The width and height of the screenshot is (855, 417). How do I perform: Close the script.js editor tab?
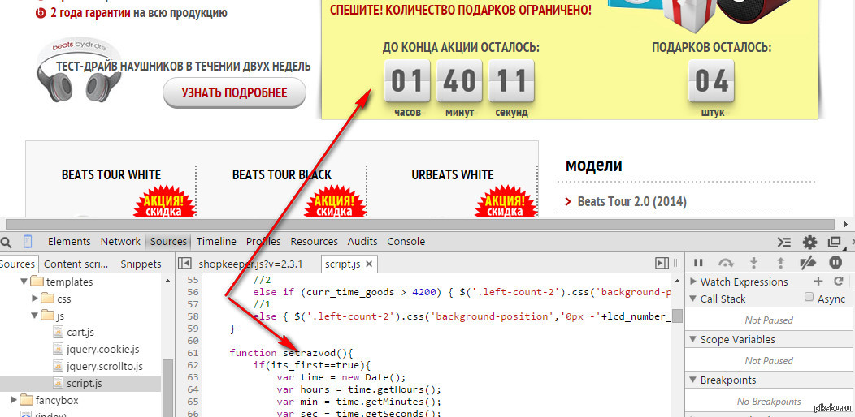point(369,264)
